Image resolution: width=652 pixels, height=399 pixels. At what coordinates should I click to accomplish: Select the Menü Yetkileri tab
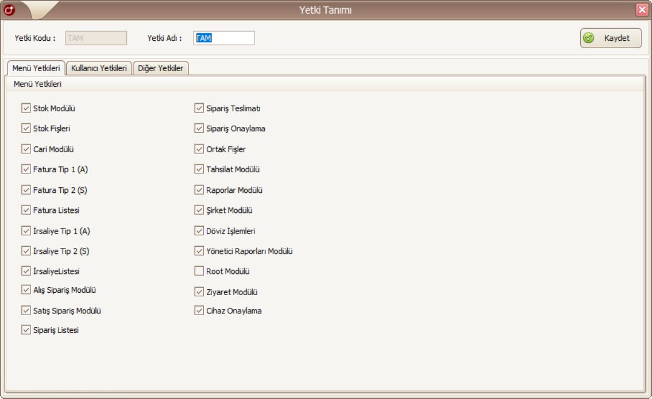click(37, 68)
